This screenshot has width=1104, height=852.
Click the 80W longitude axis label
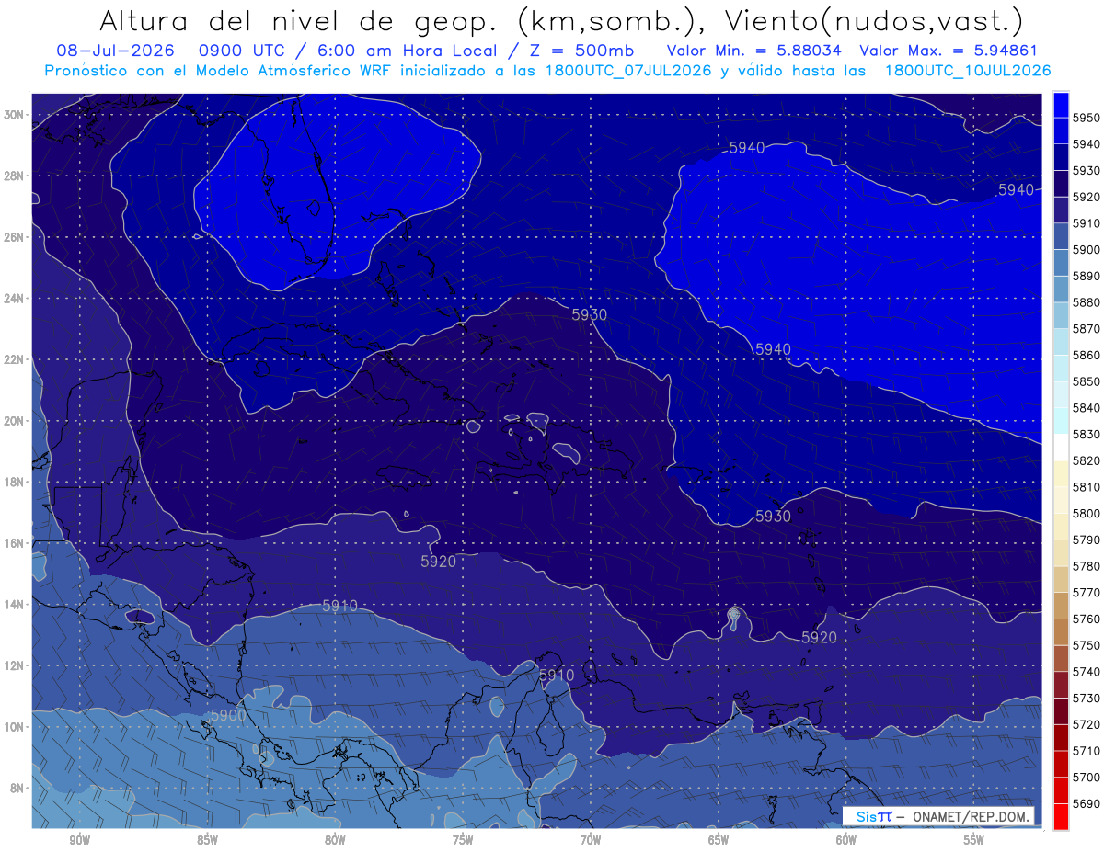(335, 839)
